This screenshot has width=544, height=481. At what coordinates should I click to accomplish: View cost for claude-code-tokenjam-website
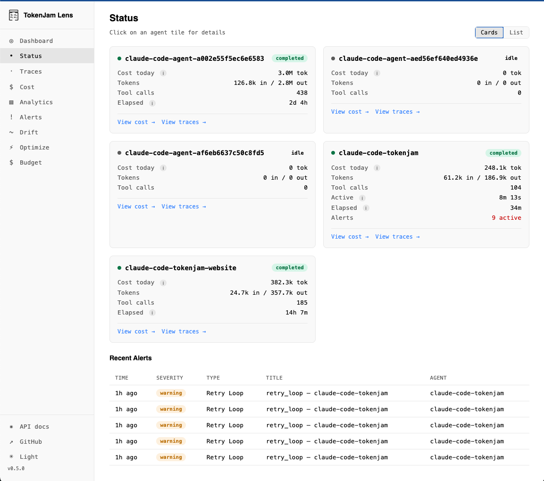(136, 332)
